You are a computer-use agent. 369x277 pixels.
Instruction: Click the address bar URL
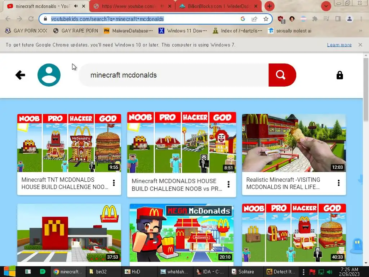point(107,19)
